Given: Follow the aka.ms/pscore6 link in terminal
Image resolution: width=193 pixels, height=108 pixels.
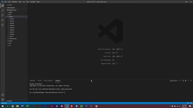Looking at the screenshot, I should pos(64,89).
